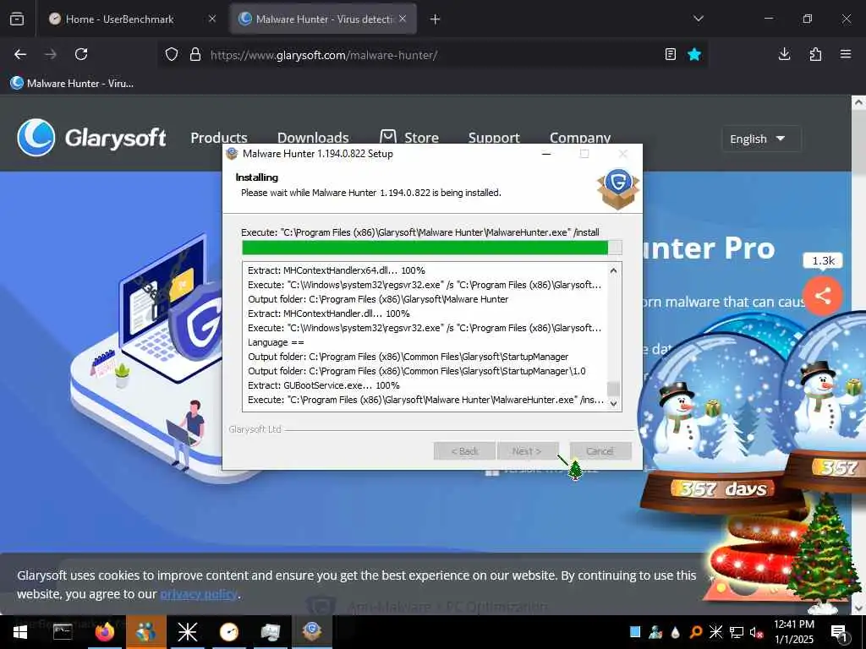Click the water drop tray icon
Viewport: 866px width, 649px height.
pos(676,632)
